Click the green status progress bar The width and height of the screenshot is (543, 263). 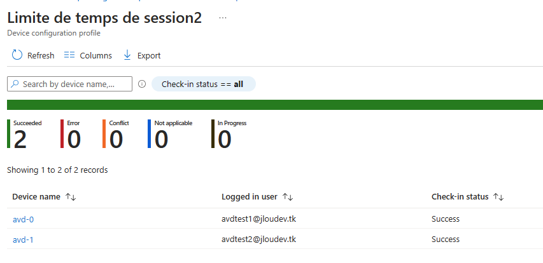click(275, 105)
